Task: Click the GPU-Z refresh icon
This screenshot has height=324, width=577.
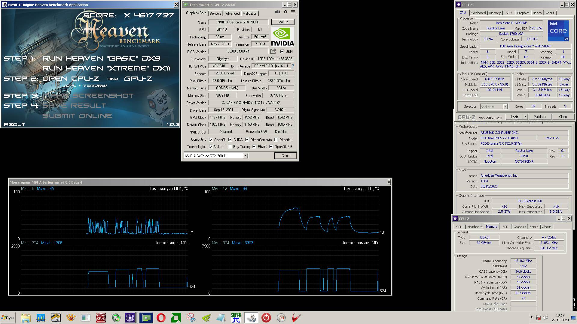Action: pyautogui.click(x=285, y=12)
